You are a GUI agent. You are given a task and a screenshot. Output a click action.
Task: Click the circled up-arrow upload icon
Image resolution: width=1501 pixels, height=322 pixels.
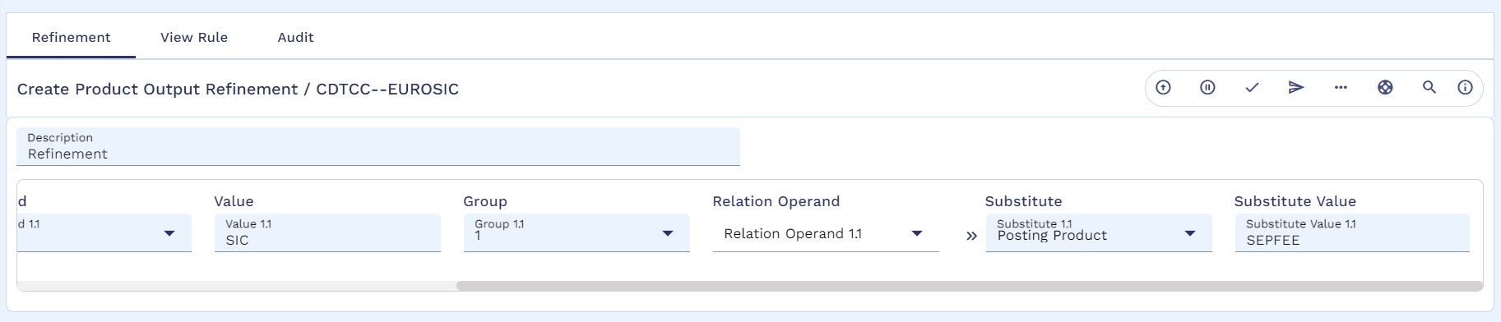[1163, 87]
